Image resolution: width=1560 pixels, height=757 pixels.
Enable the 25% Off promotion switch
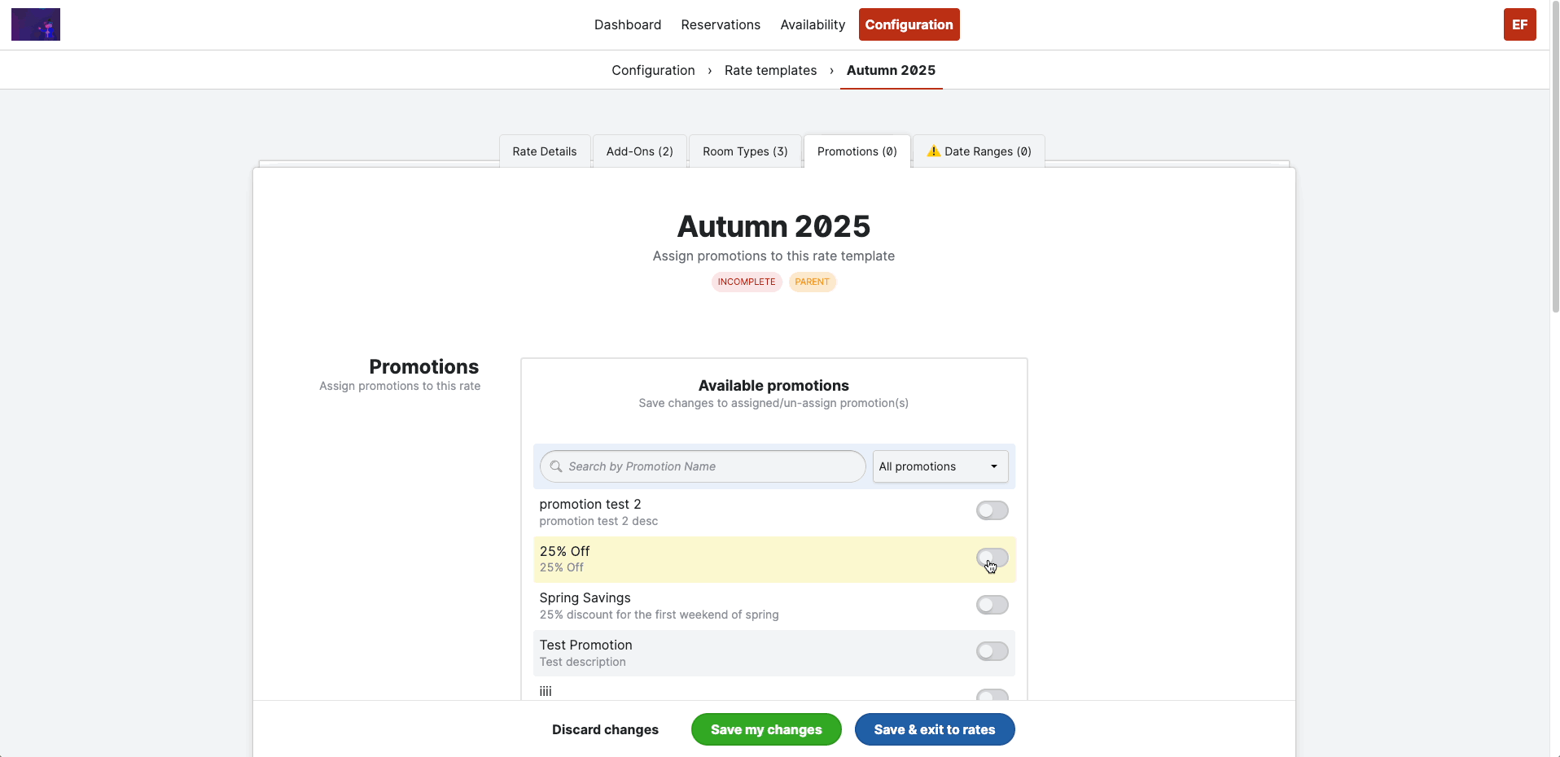coord(992,558)
